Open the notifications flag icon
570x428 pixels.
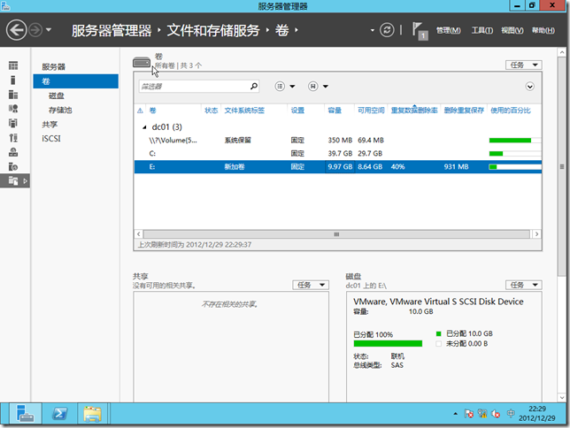[x=420, y=31]
